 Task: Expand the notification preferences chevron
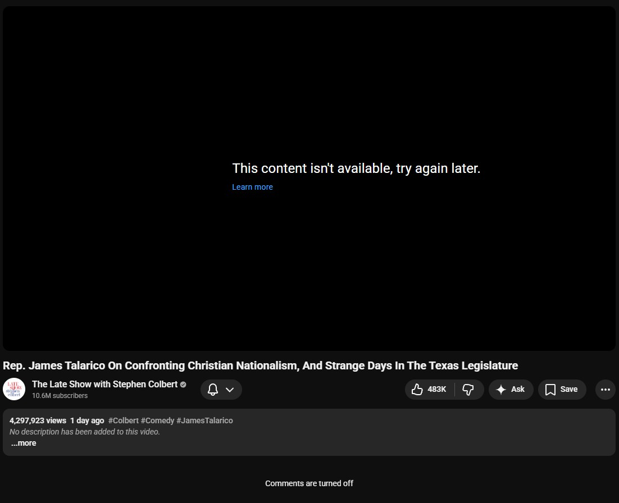click(230, 390)
